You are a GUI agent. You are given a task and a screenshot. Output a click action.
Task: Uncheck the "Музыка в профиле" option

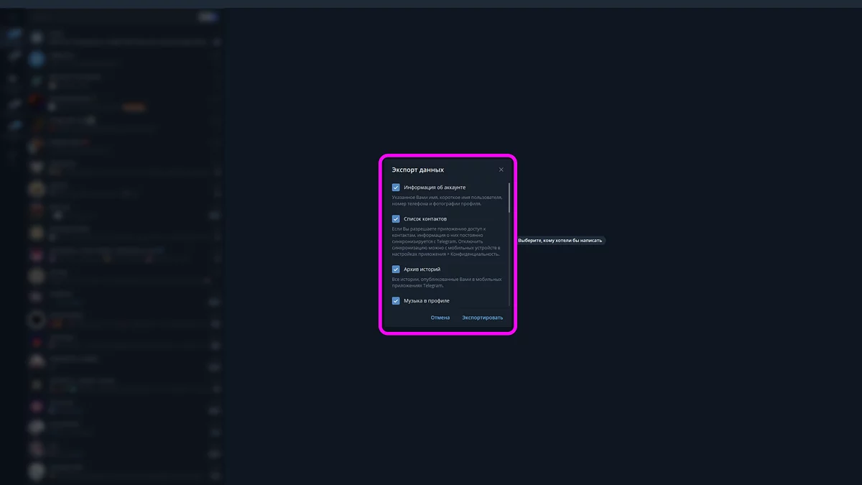[x=395, y=300]
